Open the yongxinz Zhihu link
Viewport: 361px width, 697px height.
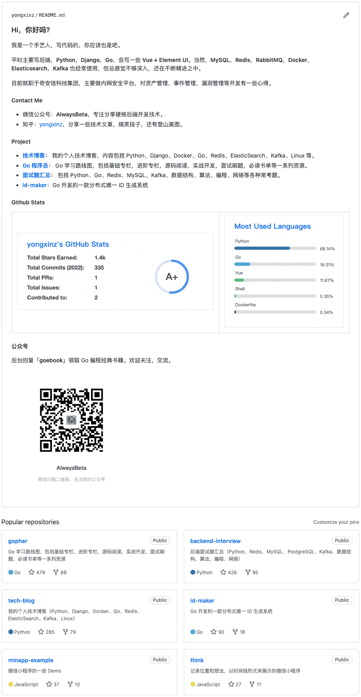pos(51,124)
